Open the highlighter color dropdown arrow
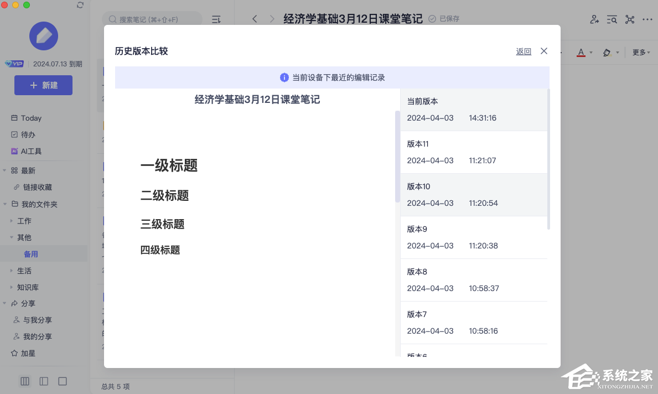The width and height of the screenshot is (658, 394). (x=617, y=53)
